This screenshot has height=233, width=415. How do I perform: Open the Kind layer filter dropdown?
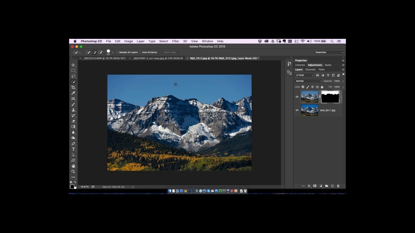point(304,75)
